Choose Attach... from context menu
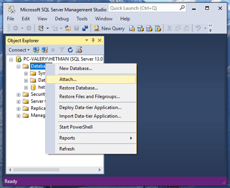This screenshot has height=188, width=230. coord(91,79)
